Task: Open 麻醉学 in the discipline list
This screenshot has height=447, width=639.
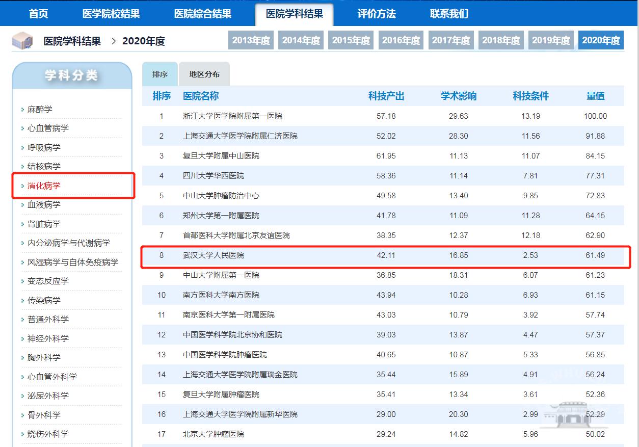Action: click(40, 110)
